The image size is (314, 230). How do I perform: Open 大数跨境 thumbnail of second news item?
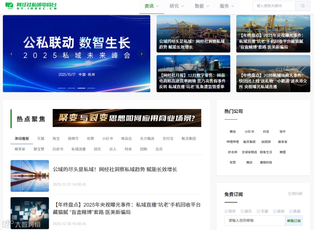[30, 213]
